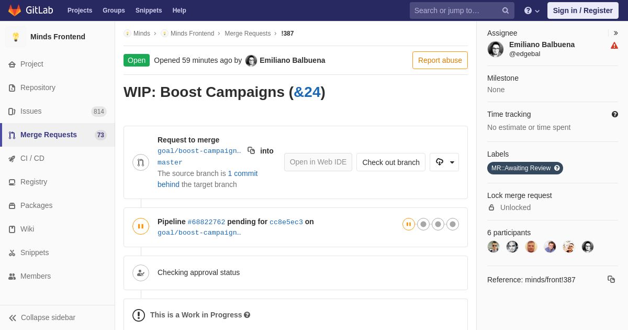Open the first participant avatar
628x330 pixels.
[x=494, y=247]
